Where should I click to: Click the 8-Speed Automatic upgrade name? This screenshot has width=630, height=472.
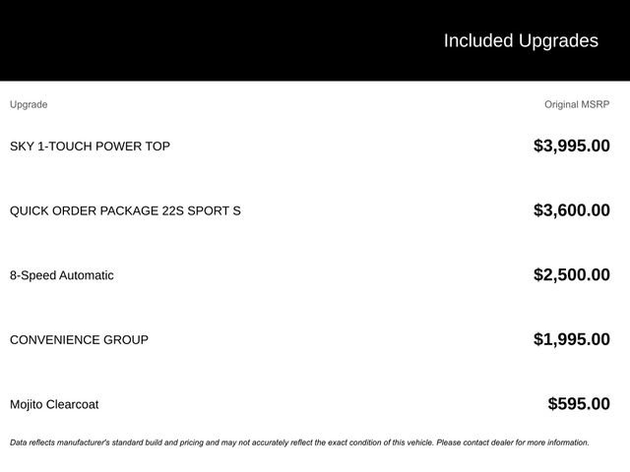pos(62,275)
